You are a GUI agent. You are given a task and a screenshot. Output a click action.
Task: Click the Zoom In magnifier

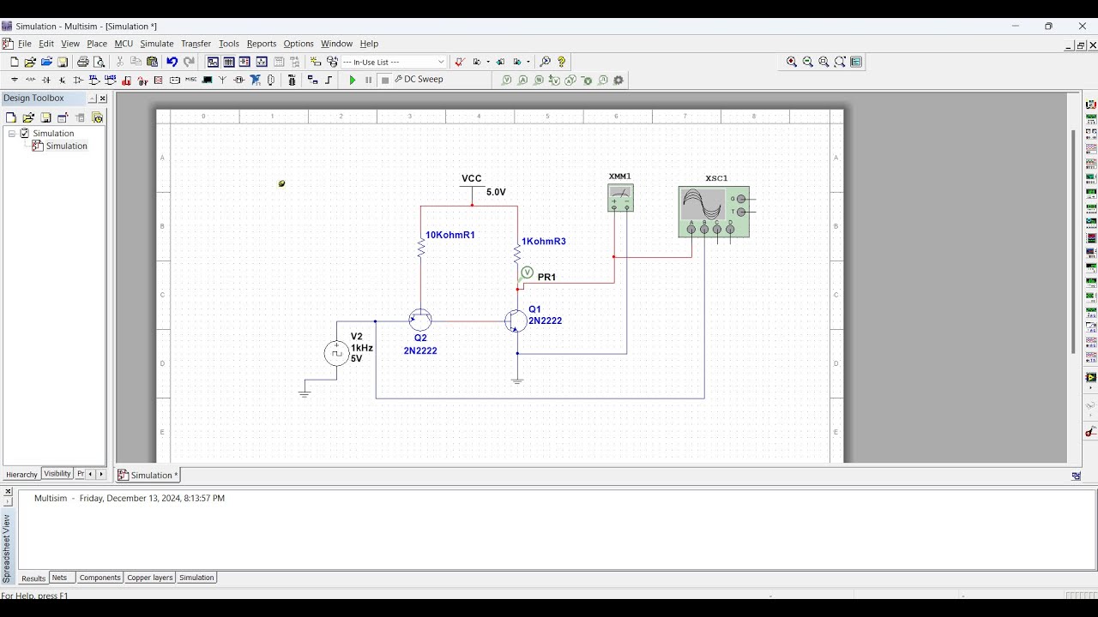[x=792, y=62]
